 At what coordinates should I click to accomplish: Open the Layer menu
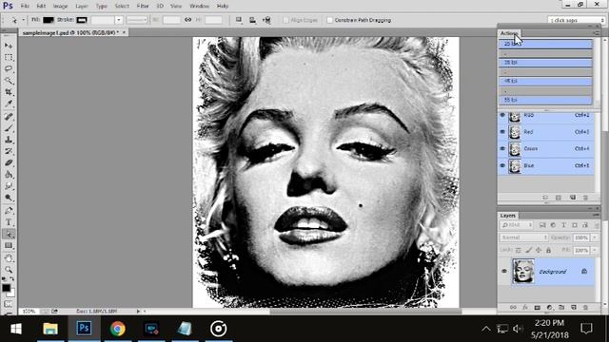[x=82, y=7]
